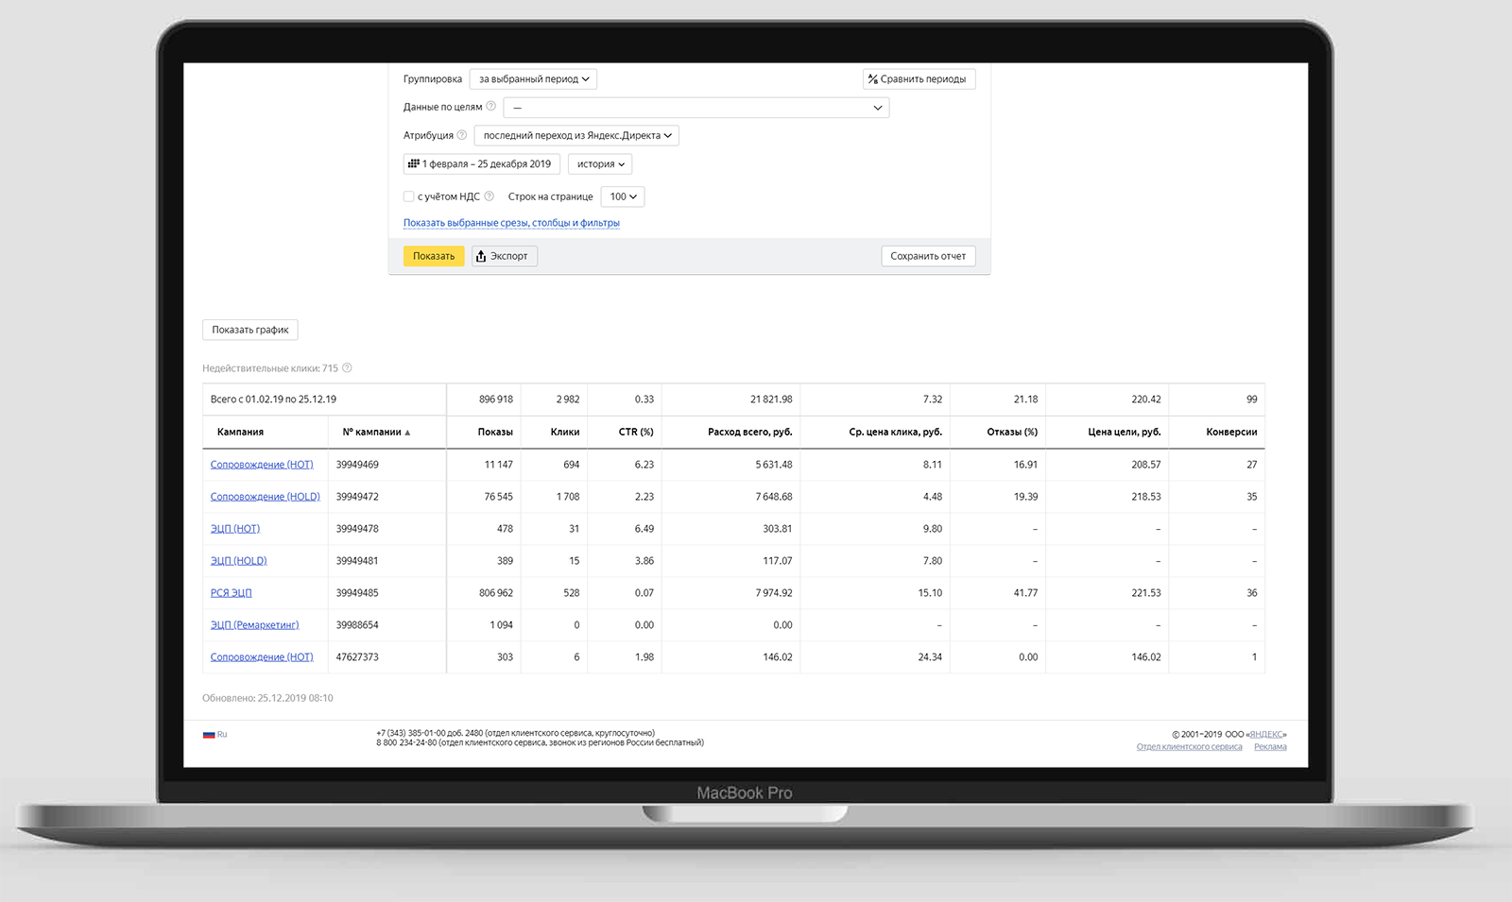Open campaign ЭЦП (Ремаркетинг)
The height and width of the screenshot is (902, 1512).
point(254,625)
